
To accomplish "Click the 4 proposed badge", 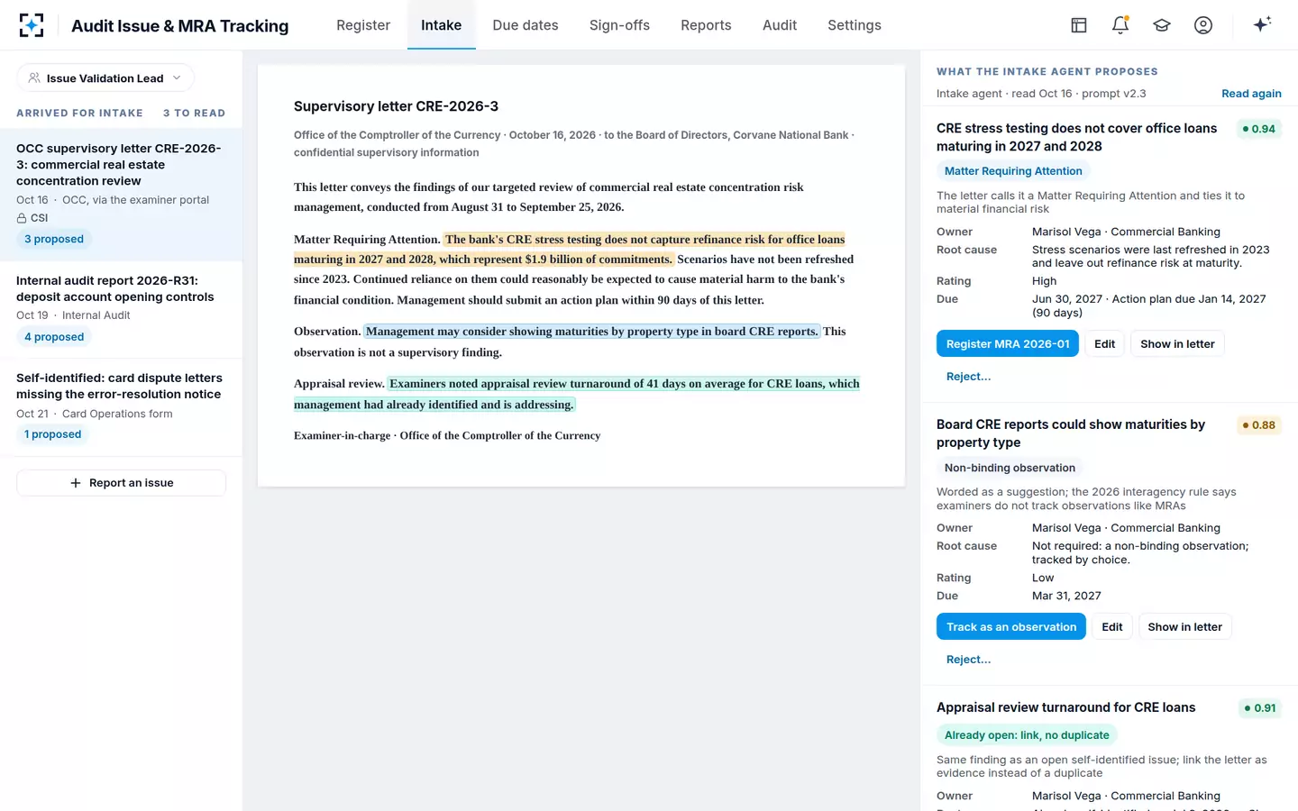I will (x=54, y=337).
